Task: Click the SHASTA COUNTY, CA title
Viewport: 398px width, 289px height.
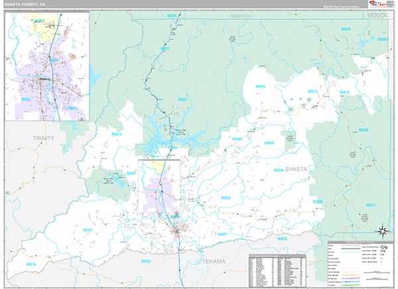Action: 24,5
